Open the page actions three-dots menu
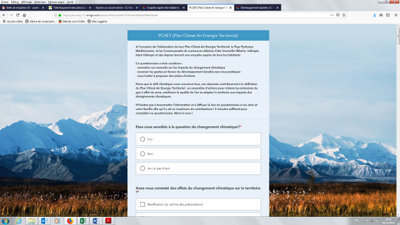The image size is (400, 225). [332, 15]
